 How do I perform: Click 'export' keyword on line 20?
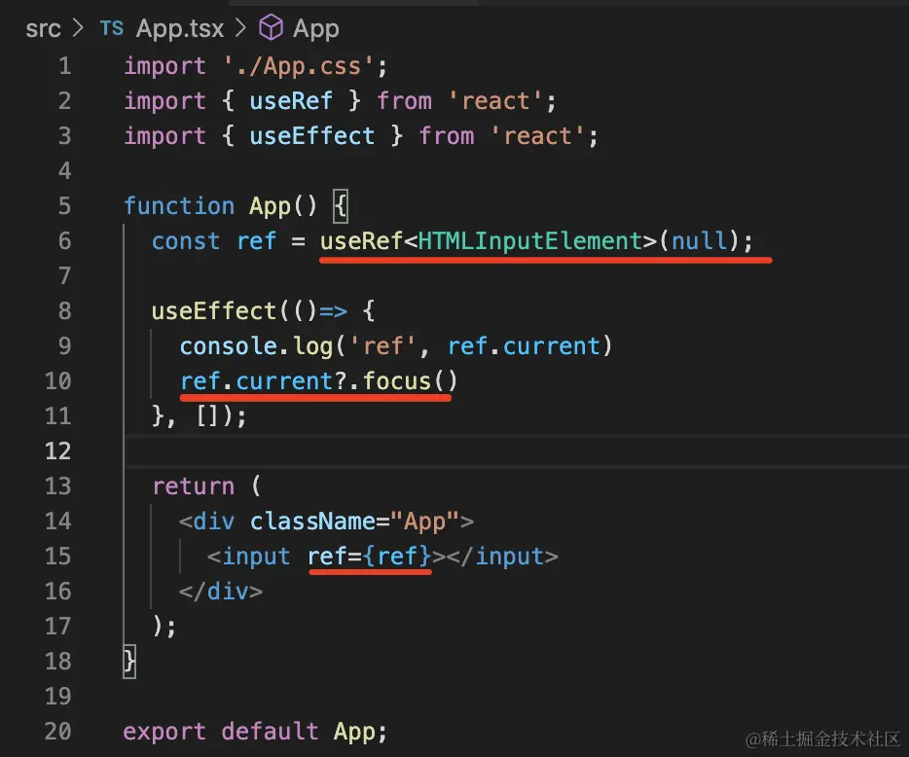coord(164,732)
